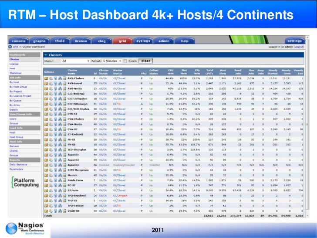Click the yellow checkmark icon in Japan01 row

(x=46, y=155)
